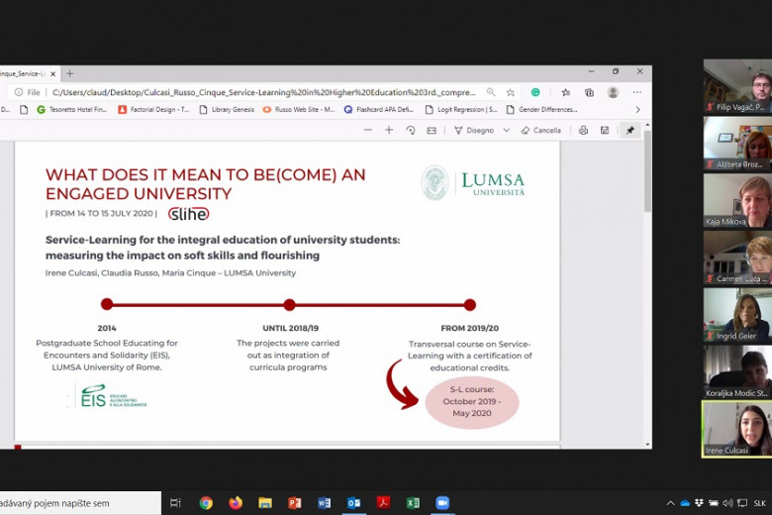Click the Dropbox tray icon

click(699, 503)
